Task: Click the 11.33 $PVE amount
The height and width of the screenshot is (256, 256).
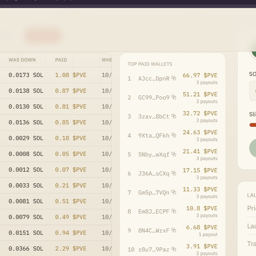Action: (200, 189)
